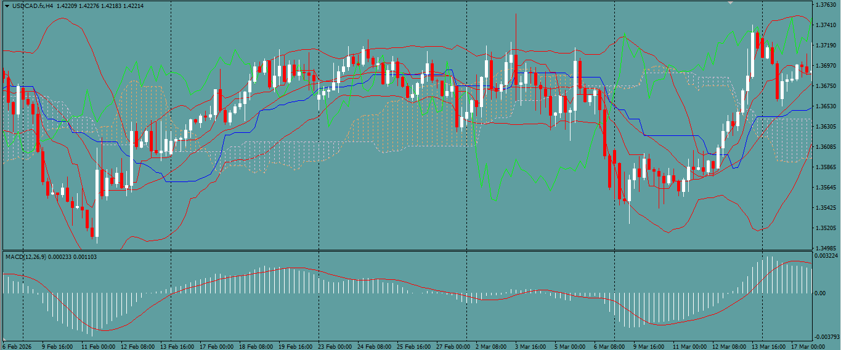This screenshot has height=350, width=841.
Task: Click the 13 Mar 16:00 time label
Action: pos(769,346)
